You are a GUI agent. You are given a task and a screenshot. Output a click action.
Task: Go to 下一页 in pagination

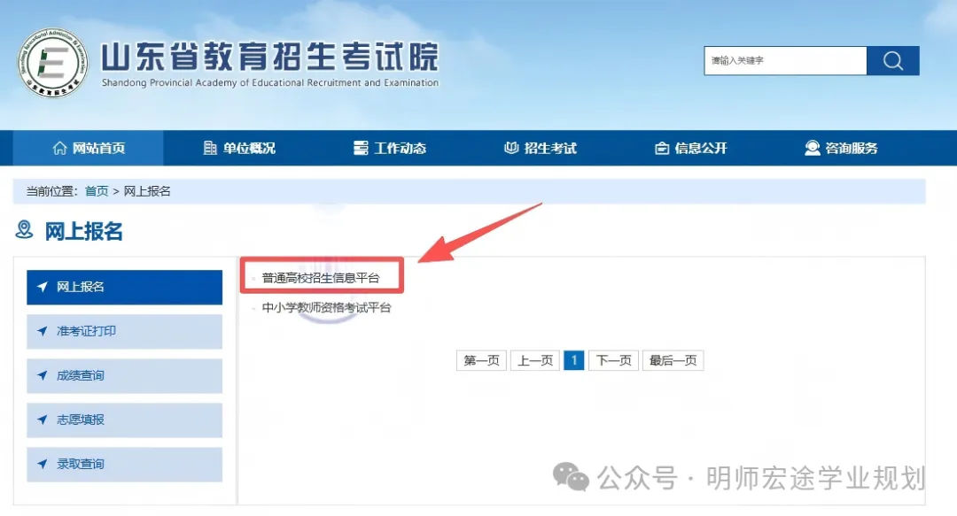[613, 360]
